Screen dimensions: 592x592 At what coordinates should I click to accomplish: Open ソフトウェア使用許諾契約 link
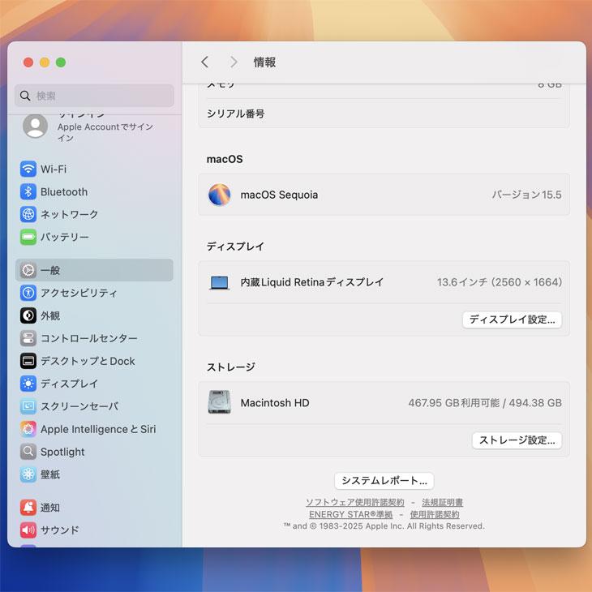coord(355,503)
